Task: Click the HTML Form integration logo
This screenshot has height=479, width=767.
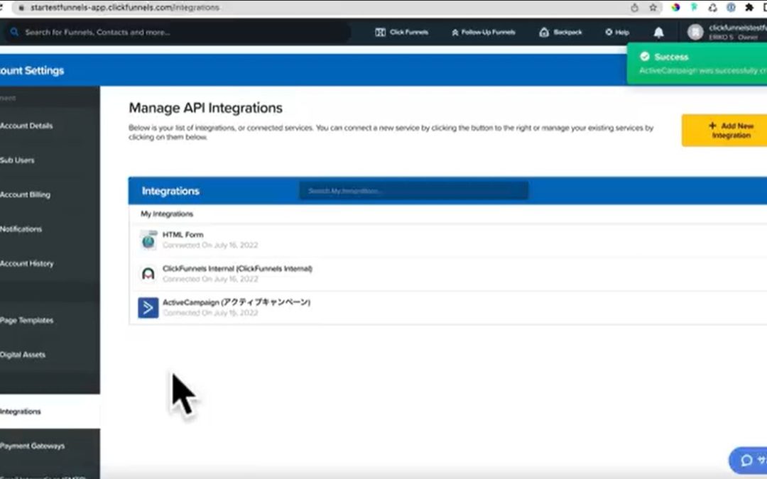Action: coord(148,239)
